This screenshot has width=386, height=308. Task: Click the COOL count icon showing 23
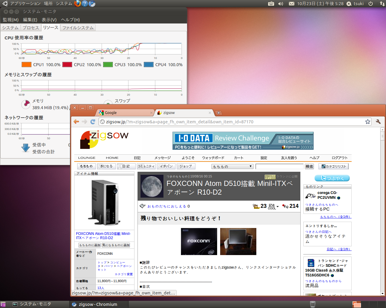tap(256, 206)
